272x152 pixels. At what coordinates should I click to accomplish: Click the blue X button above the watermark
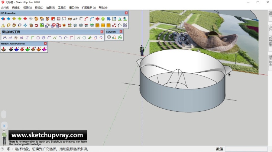pos(4,126)
